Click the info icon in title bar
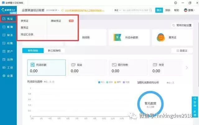 tap(175, 3)
